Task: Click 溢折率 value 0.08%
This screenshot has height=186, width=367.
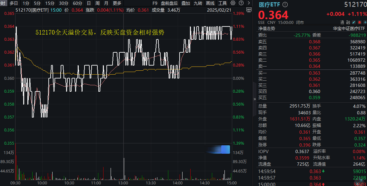Action: (359, 151)
